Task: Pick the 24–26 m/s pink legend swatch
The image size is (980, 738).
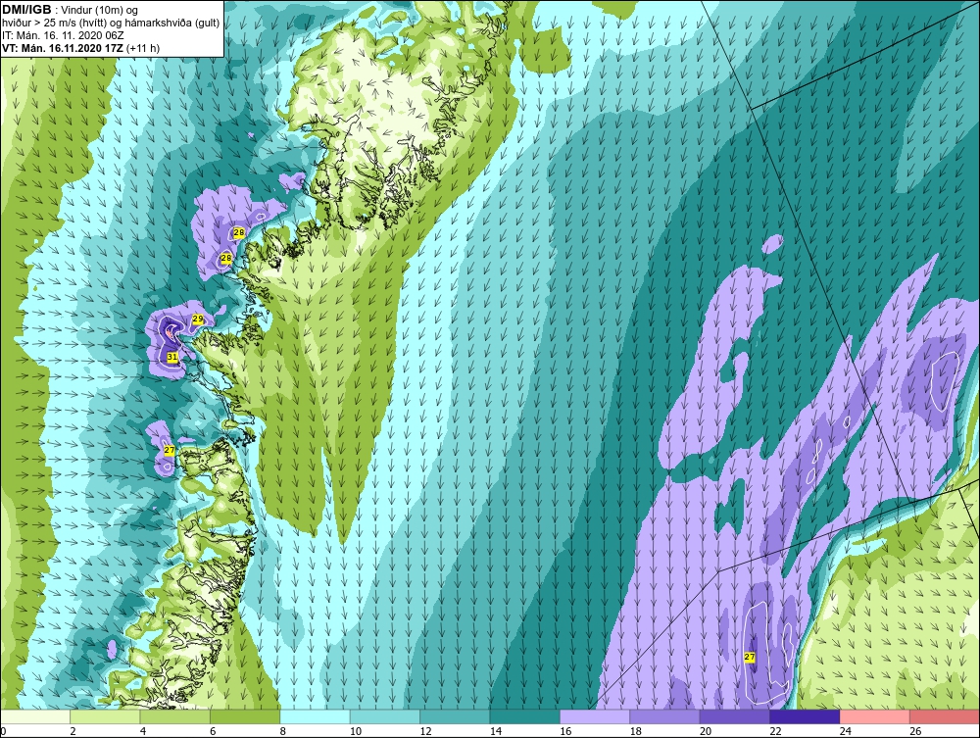Action: point(875,716)
